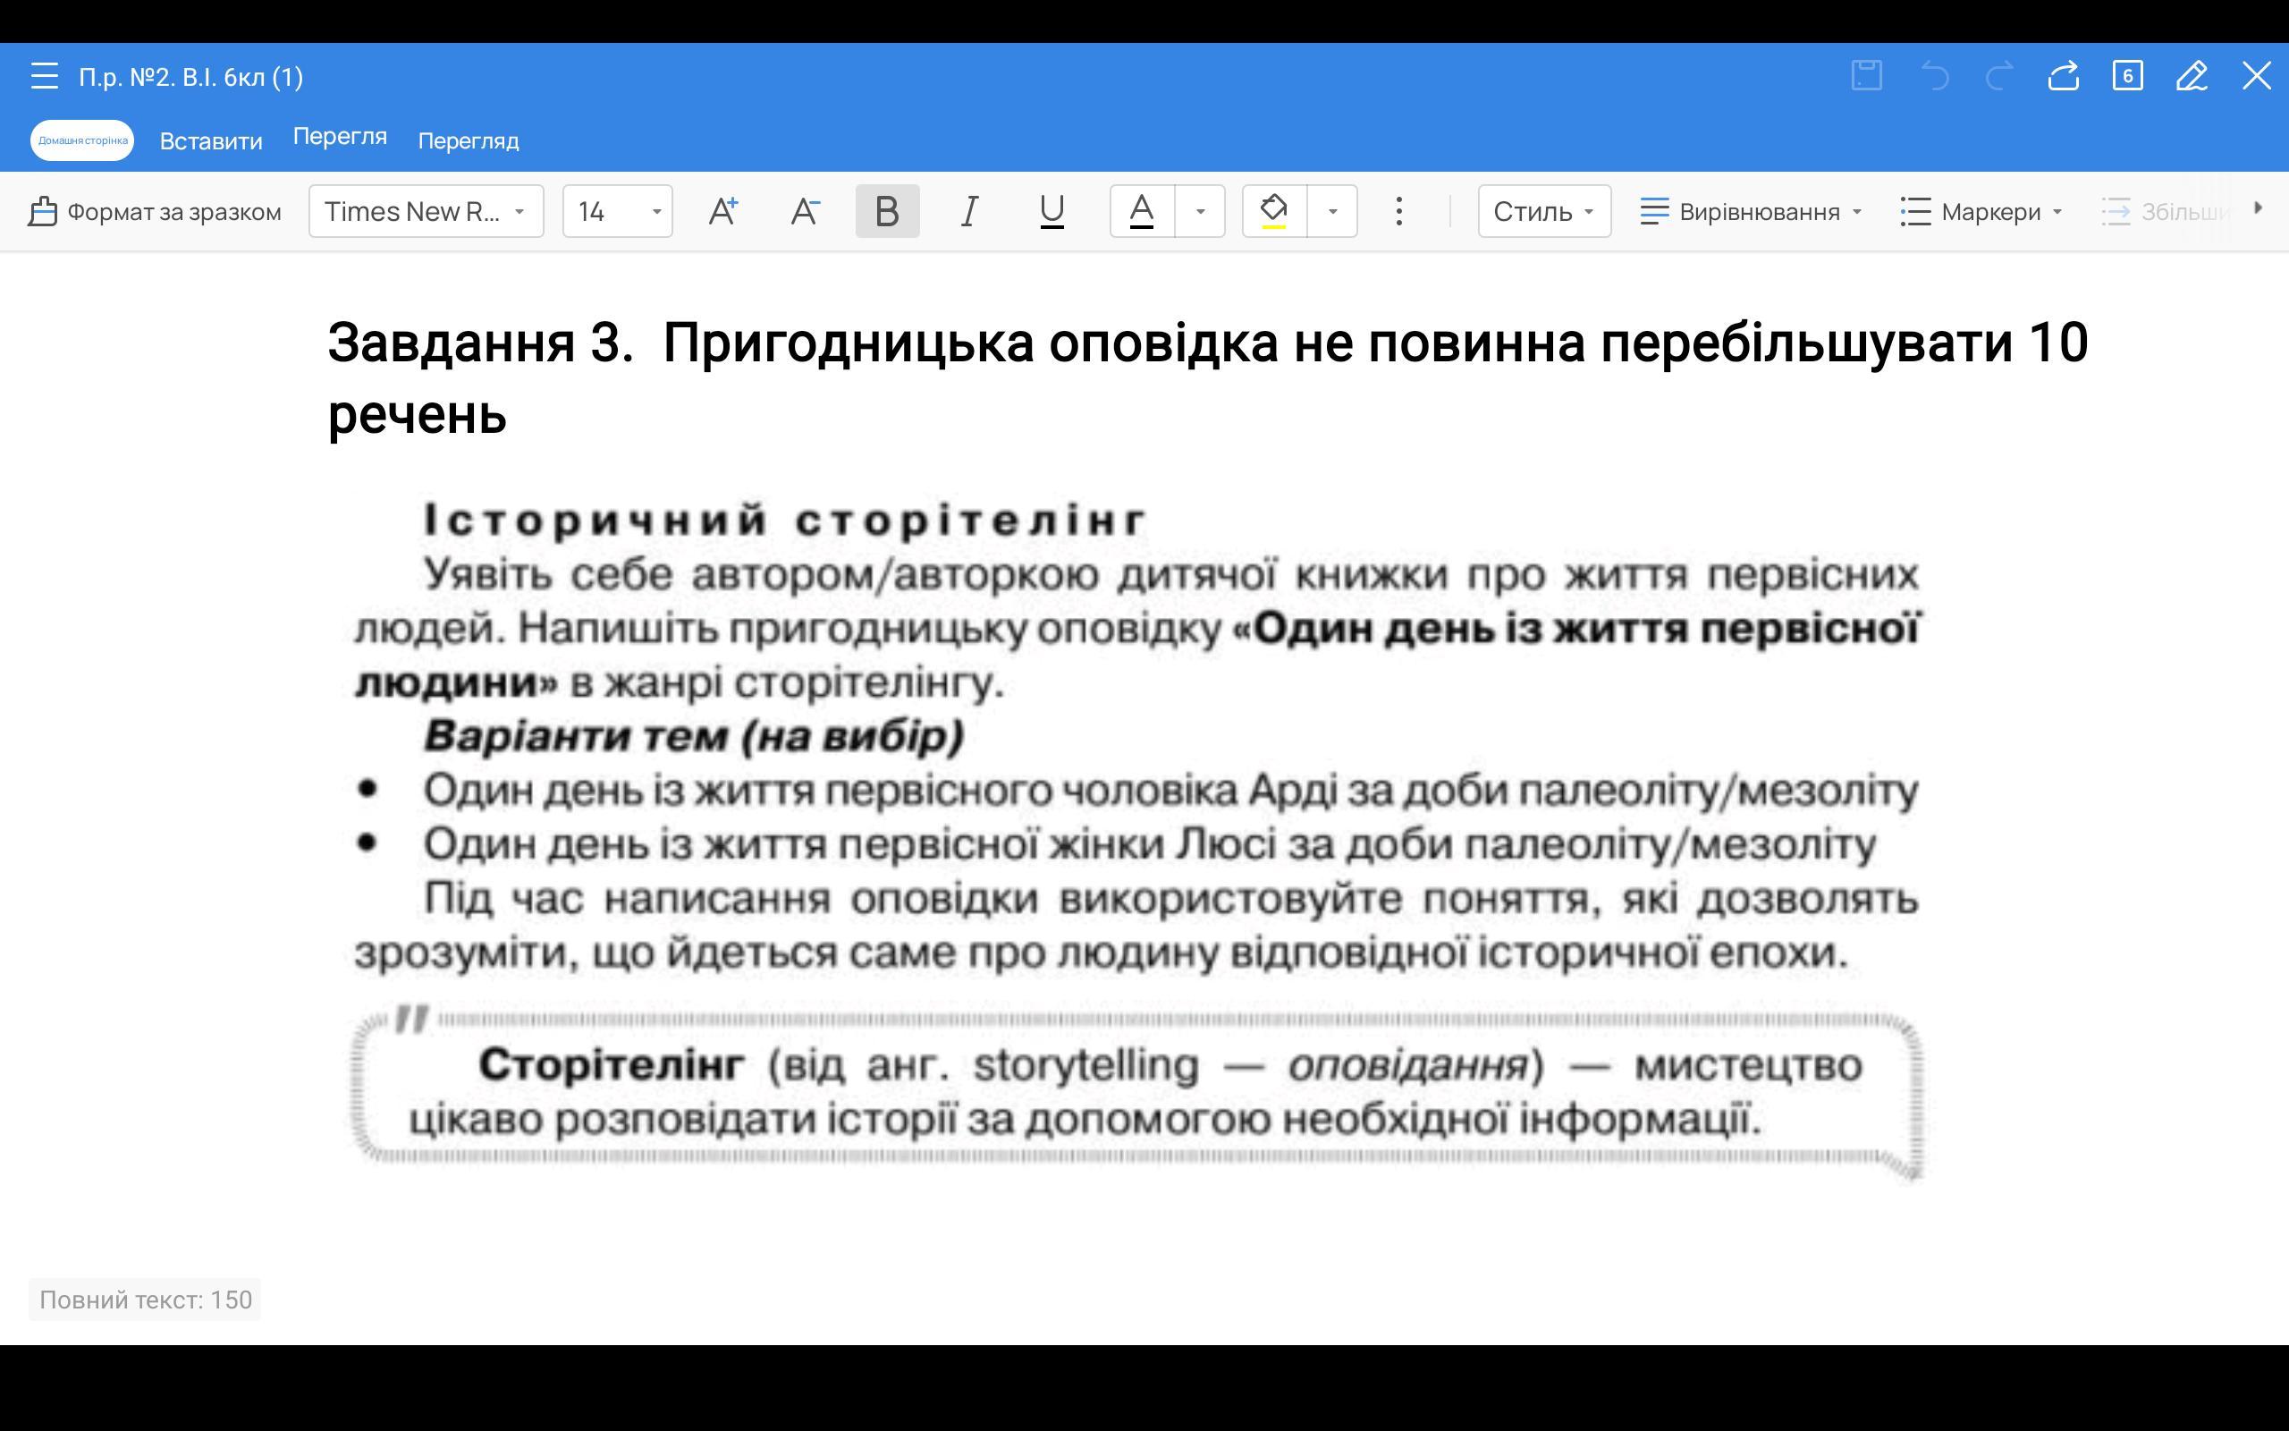Open the Times New Roman font dropdown
The width and height of the screenshot is (2289, 1431).
(x=426, y=210)
